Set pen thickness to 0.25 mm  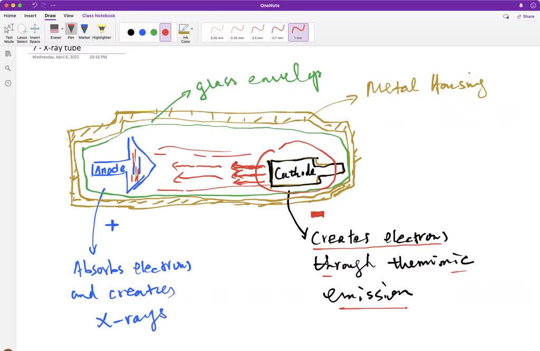217,32
